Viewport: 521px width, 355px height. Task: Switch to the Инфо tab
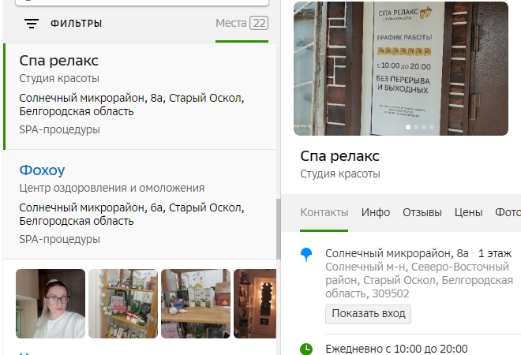click(x=376, y=212)
